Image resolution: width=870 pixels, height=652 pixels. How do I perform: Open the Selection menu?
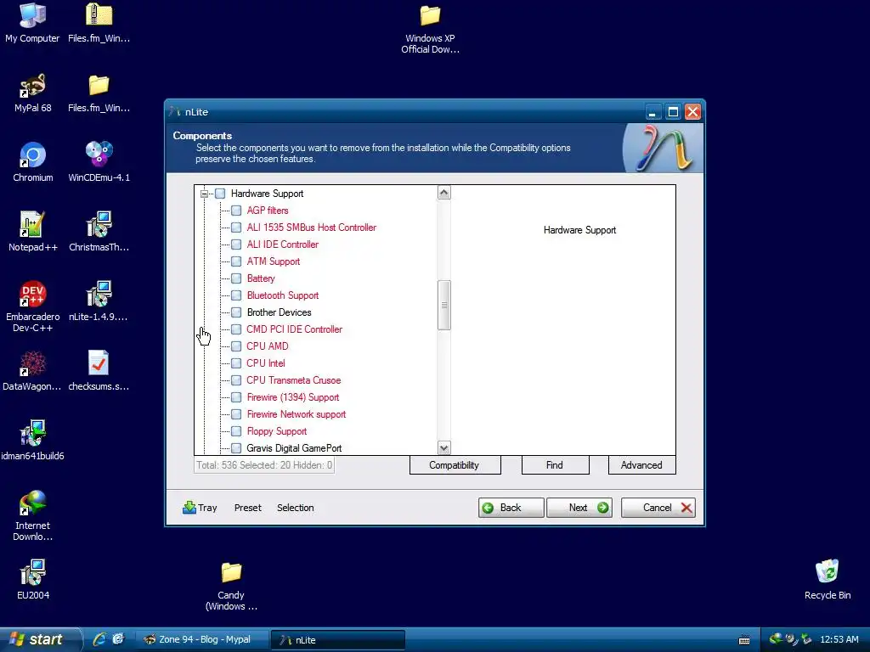[295, 508]
